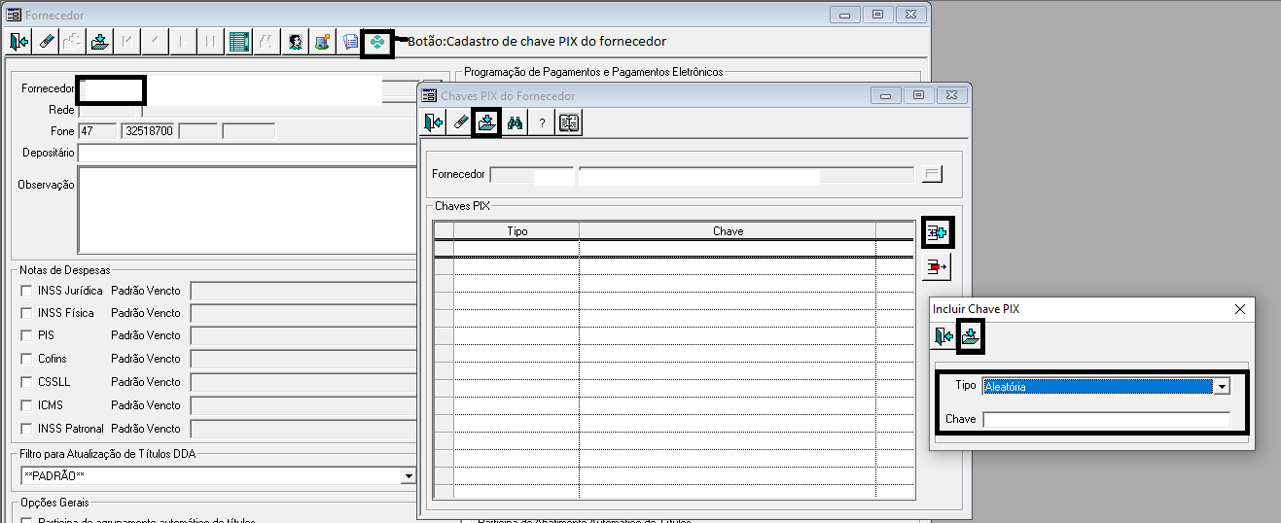Click save icon in Incluir Chave PIX dialog
This screenshot has height=523, width=1281.
[x=972, y=336]
